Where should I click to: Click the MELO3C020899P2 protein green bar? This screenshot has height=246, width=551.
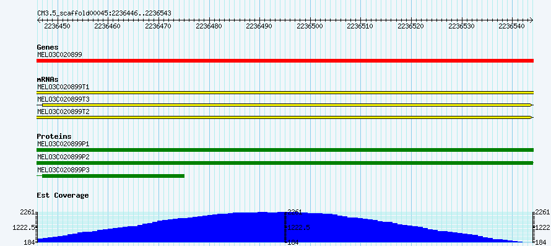(285, 163)
